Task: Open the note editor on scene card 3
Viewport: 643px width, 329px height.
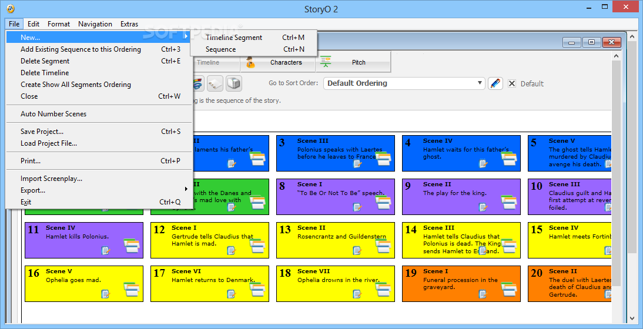Action: 357,164
